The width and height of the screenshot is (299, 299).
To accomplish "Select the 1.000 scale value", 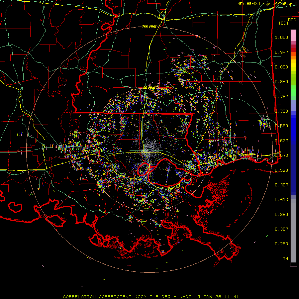I will point(281,37).
